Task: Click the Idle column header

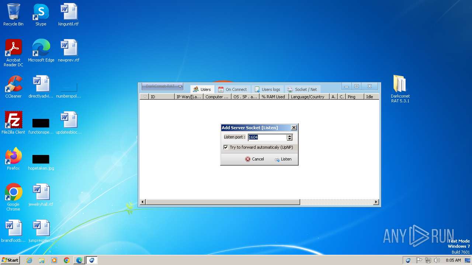Action: tap(371, 97)
